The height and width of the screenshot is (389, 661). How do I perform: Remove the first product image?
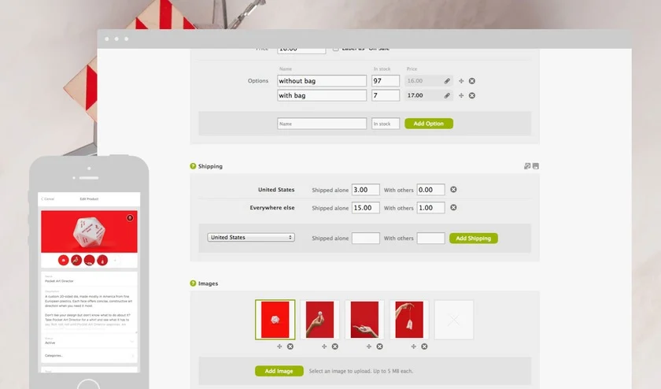pos(290,346)
